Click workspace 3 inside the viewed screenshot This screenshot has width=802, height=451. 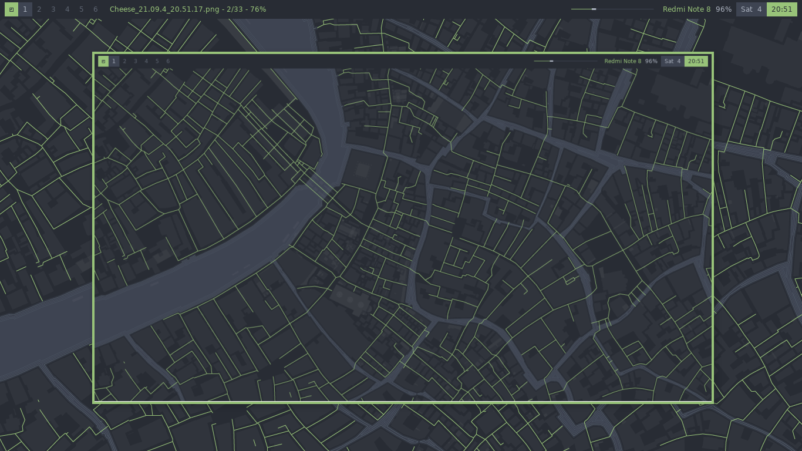[136, 61]
